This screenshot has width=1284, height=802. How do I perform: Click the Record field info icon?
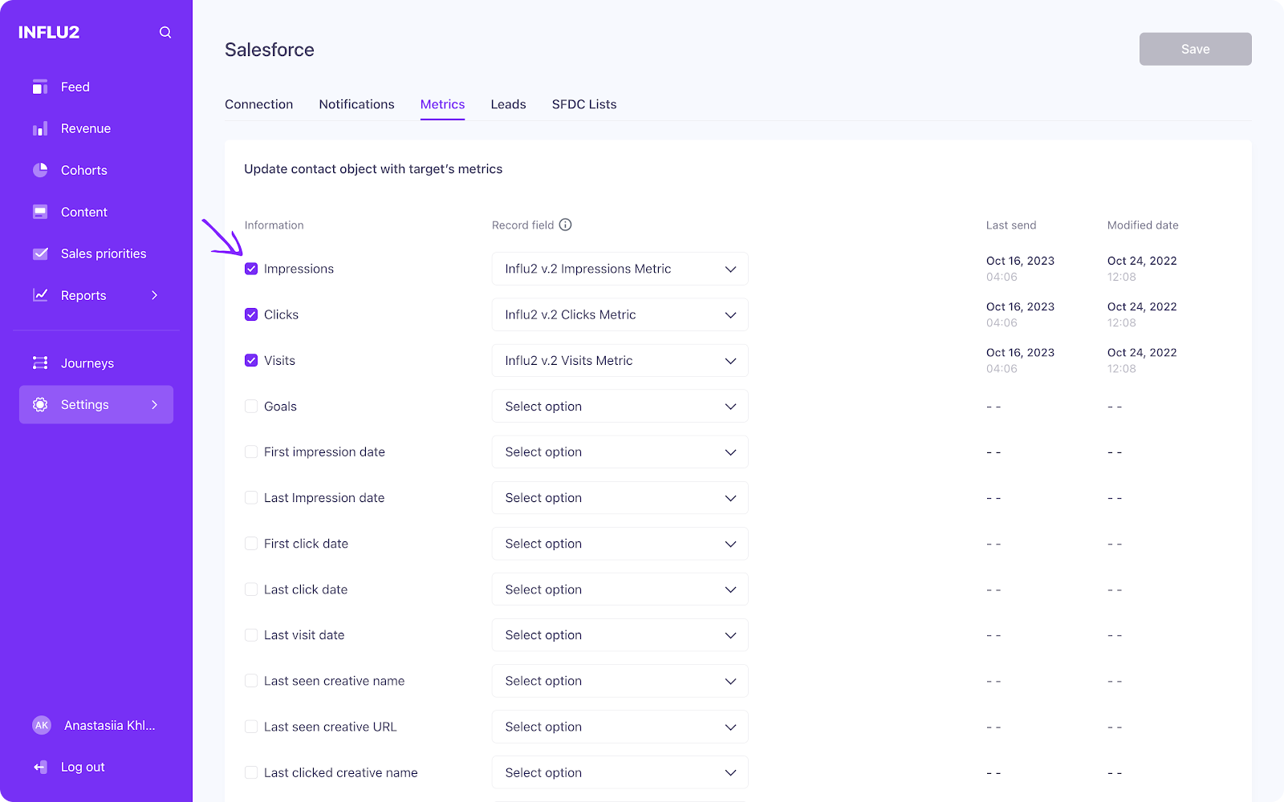tap(566, 225)
